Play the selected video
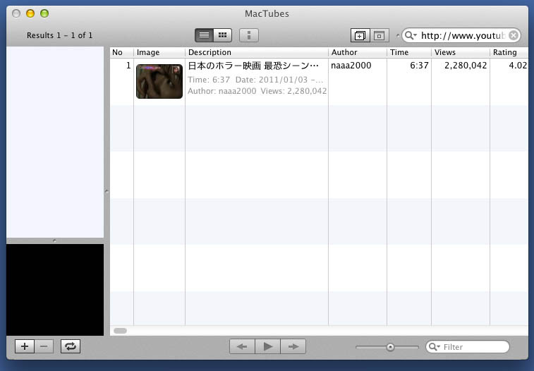The image size is (534, 371). click(267, 346)
